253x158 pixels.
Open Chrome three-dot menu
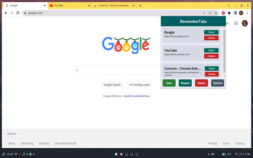(x=247, y=13)
